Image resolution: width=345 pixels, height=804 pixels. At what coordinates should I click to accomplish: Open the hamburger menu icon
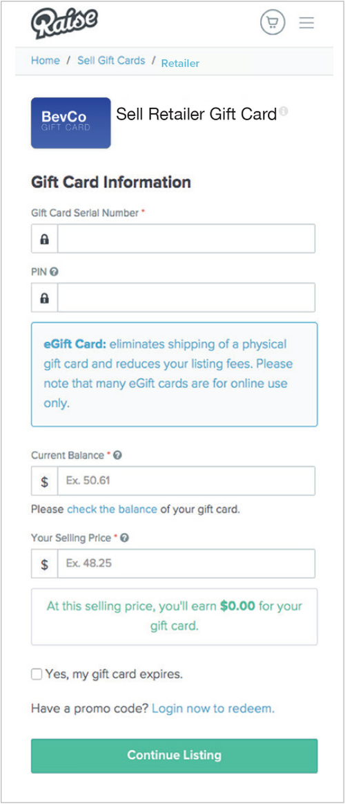pos(306,23)
